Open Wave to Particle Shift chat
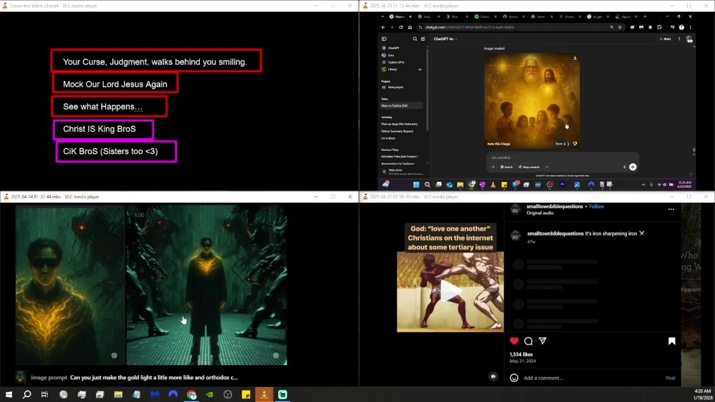 point(402,106)
